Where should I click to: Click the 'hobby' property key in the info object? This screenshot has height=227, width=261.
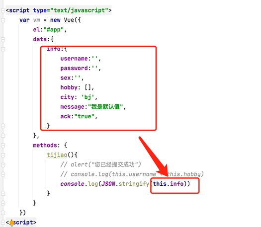click(x=69, y=87)
